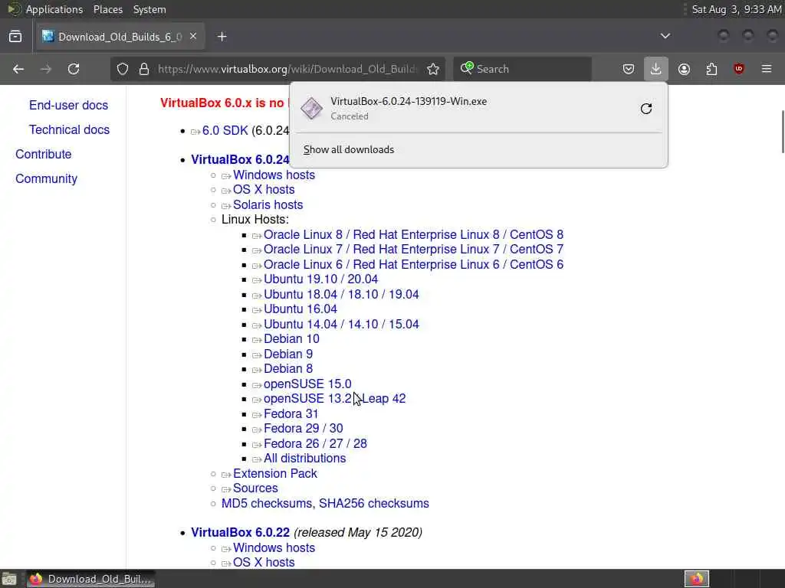Click Ubuntu 14.04 / 14.10 / 15.04 link
Viewport: 785px width, 588px height.
click(x=341, y=324)
